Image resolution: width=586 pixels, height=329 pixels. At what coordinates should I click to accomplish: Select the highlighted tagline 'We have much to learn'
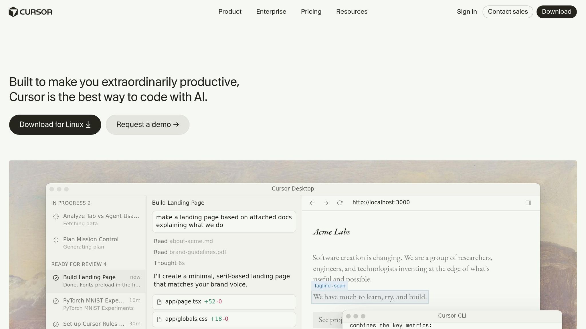(x=370, y=297)
